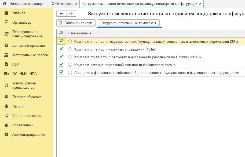
Task: Click the Администрирование gear icon
Action: 6,134
